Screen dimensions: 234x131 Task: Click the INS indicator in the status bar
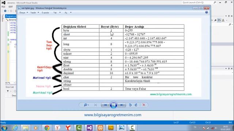[230, 123]
